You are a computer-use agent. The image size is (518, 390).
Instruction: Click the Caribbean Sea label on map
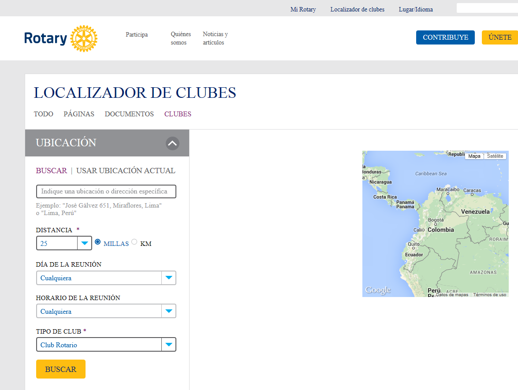click(x=431, y=174)
